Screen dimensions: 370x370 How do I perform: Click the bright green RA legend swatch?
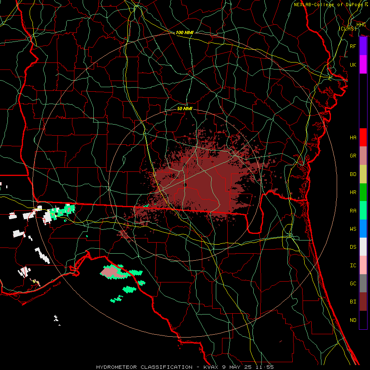(363, 210)
